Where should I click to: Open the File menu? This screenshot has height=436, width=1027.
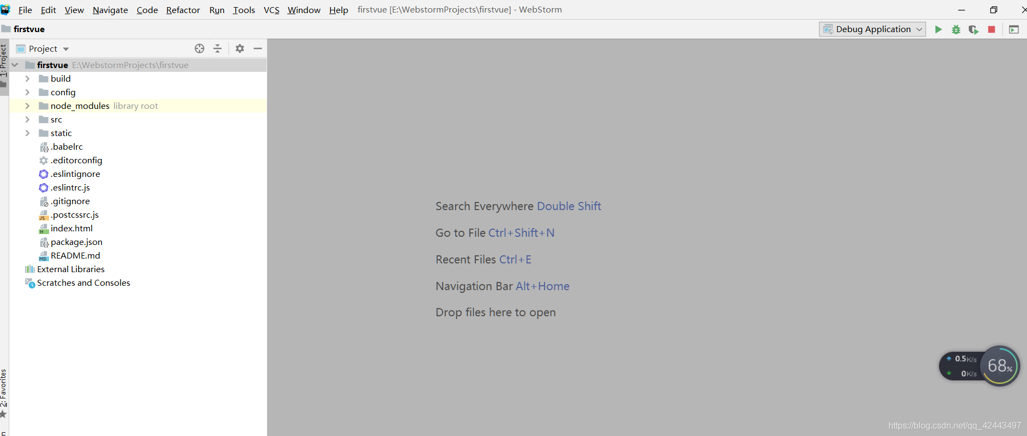[25, 10]
